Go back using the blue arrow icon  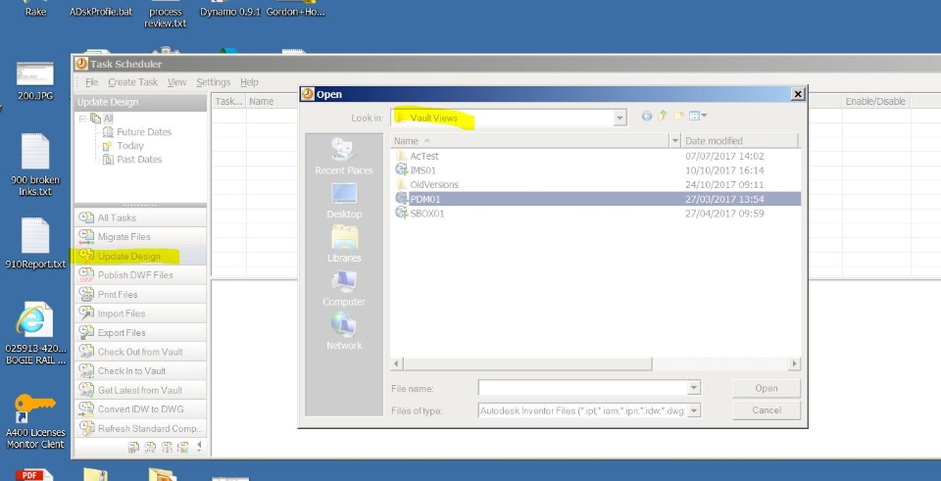click(x=646, y=117)
